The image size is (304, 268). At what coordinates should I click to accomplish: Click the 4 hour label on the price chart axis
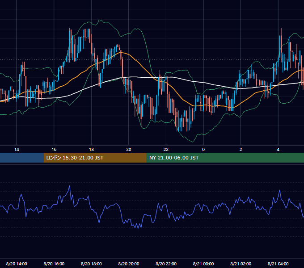(278, 150)
